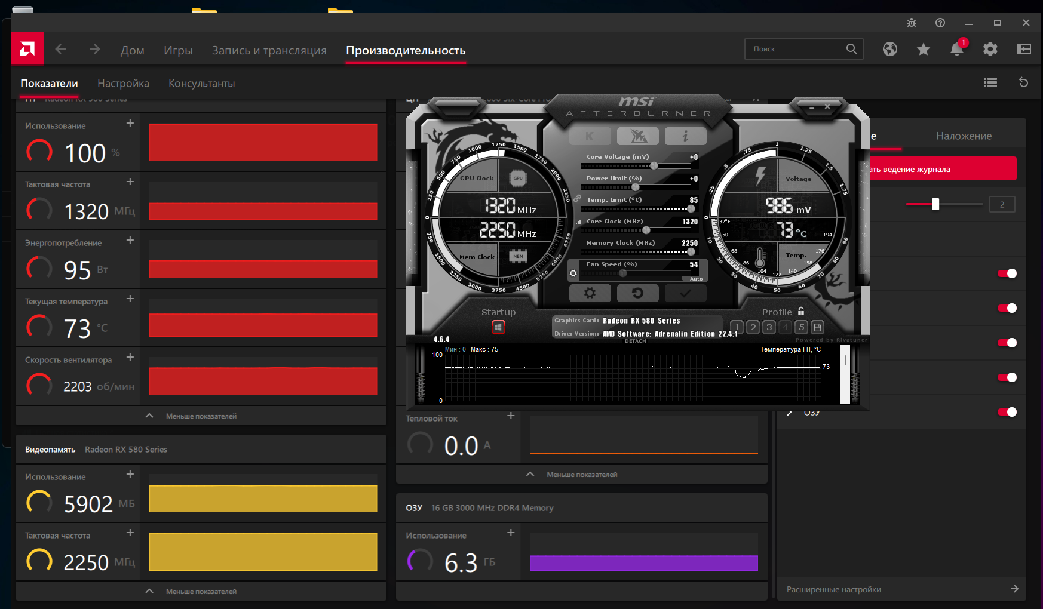Open Afterburner OC Scanner jet icon
This screenshot has height=609, width=1043.
point(638,136)
